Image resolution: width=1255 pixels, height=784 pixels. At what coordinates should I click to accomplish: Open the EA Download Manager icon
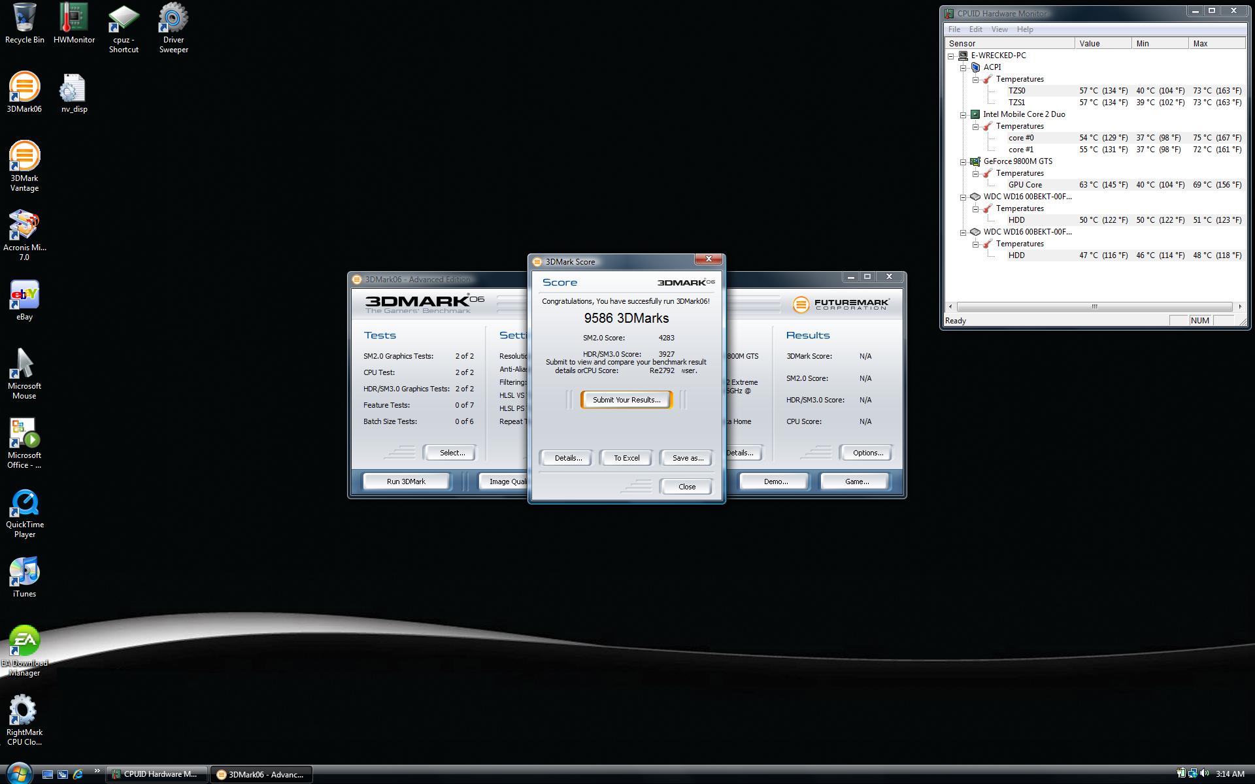point(24,651)
